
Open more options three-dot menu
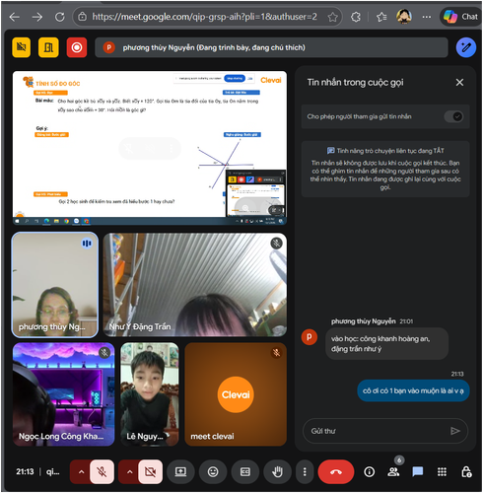305,472
